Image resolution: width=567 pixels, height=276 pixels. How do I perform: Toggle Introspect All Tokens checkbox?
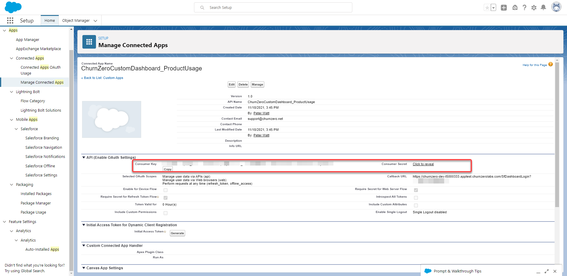(x=416, y=198)
